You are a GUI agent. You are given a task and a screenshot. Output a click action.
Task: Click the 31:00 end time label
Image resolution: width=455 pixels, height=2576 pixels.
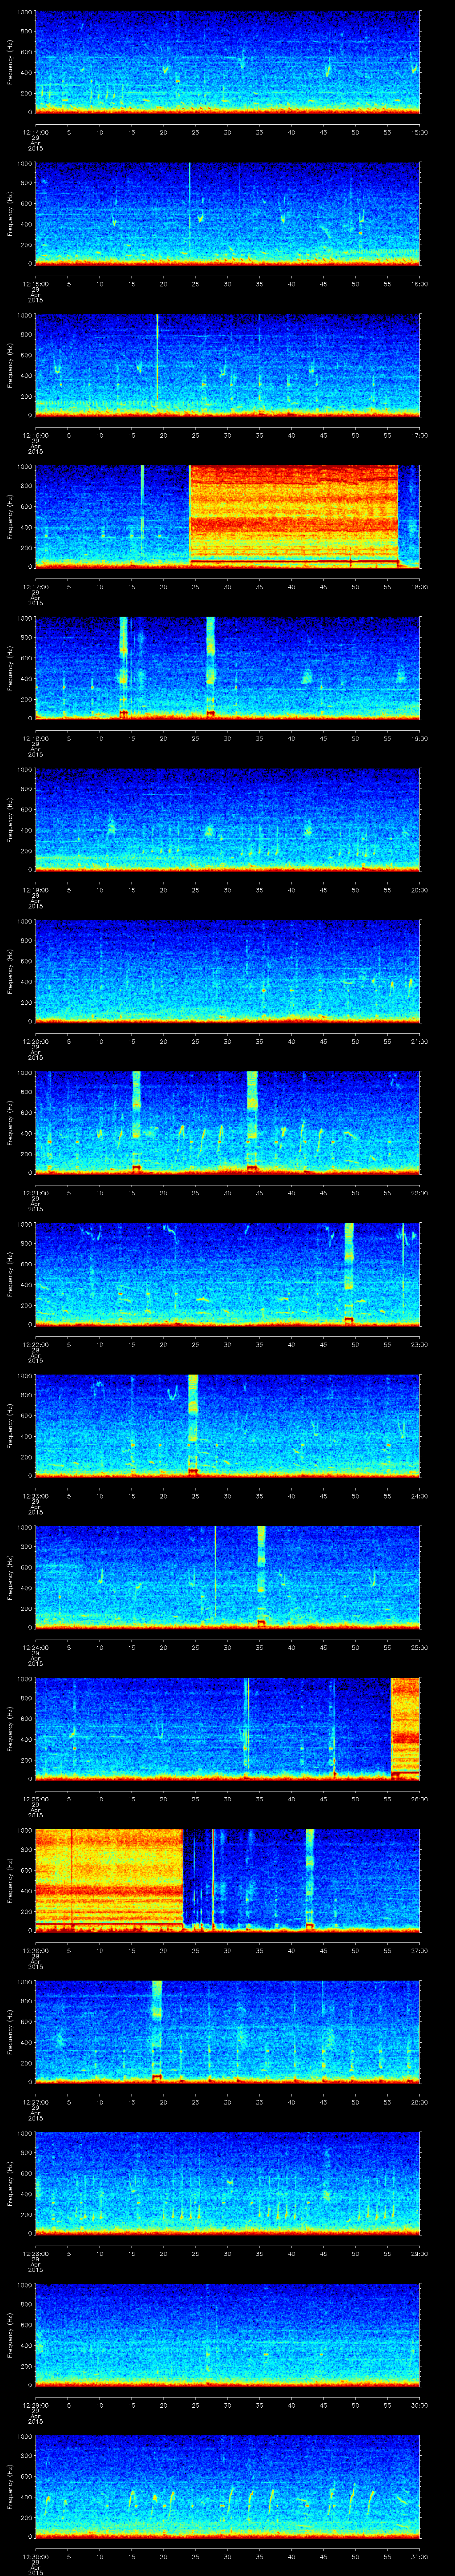[x=419, y=2556]
